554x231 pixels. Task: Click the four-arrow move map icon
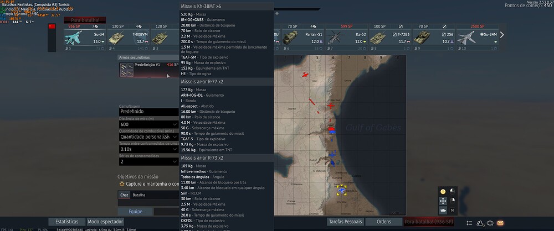pyautogui.click(x=443, y=201)
